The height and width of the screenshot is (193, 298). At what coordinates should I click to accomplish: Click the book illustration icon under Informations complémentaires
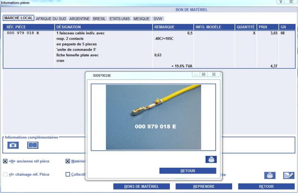(x=33, y=145)
